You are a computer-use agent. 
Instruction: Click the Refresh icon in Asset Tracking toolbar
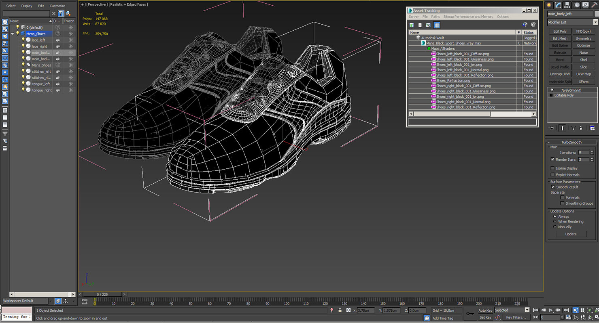point(412,25)
